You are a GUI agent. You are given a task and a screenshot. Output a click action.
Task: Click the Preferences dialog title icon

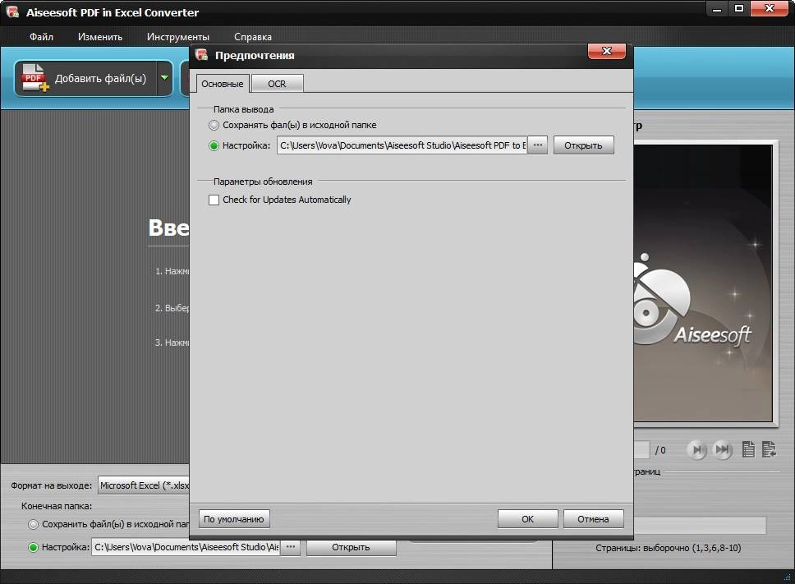point(202,55)
